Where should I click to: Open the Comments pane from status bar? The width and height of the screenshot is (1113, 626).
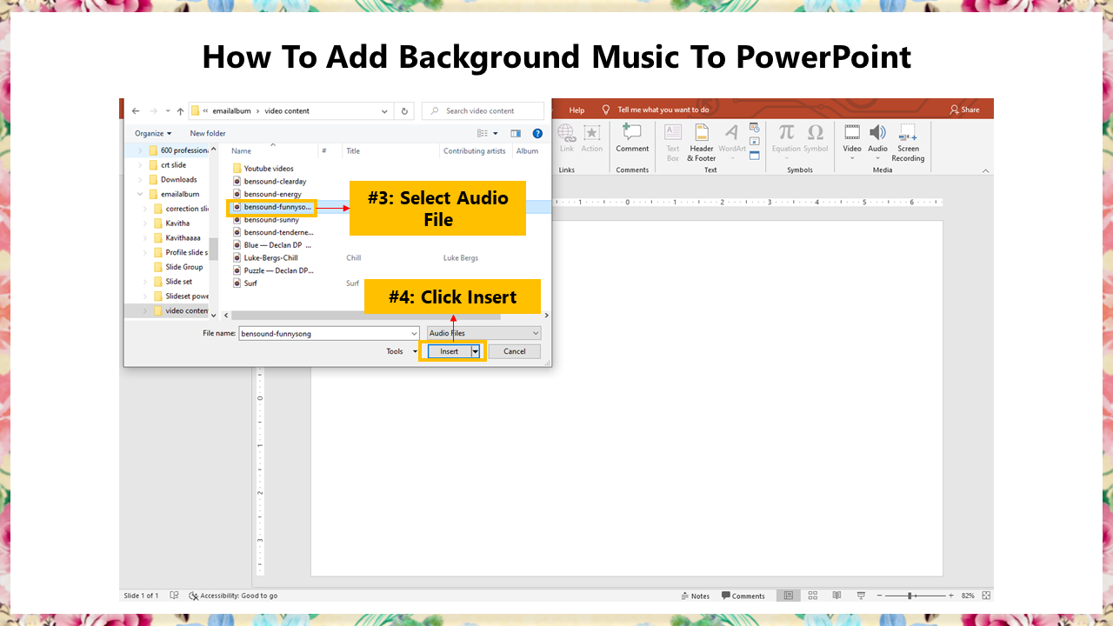[743, 596]
